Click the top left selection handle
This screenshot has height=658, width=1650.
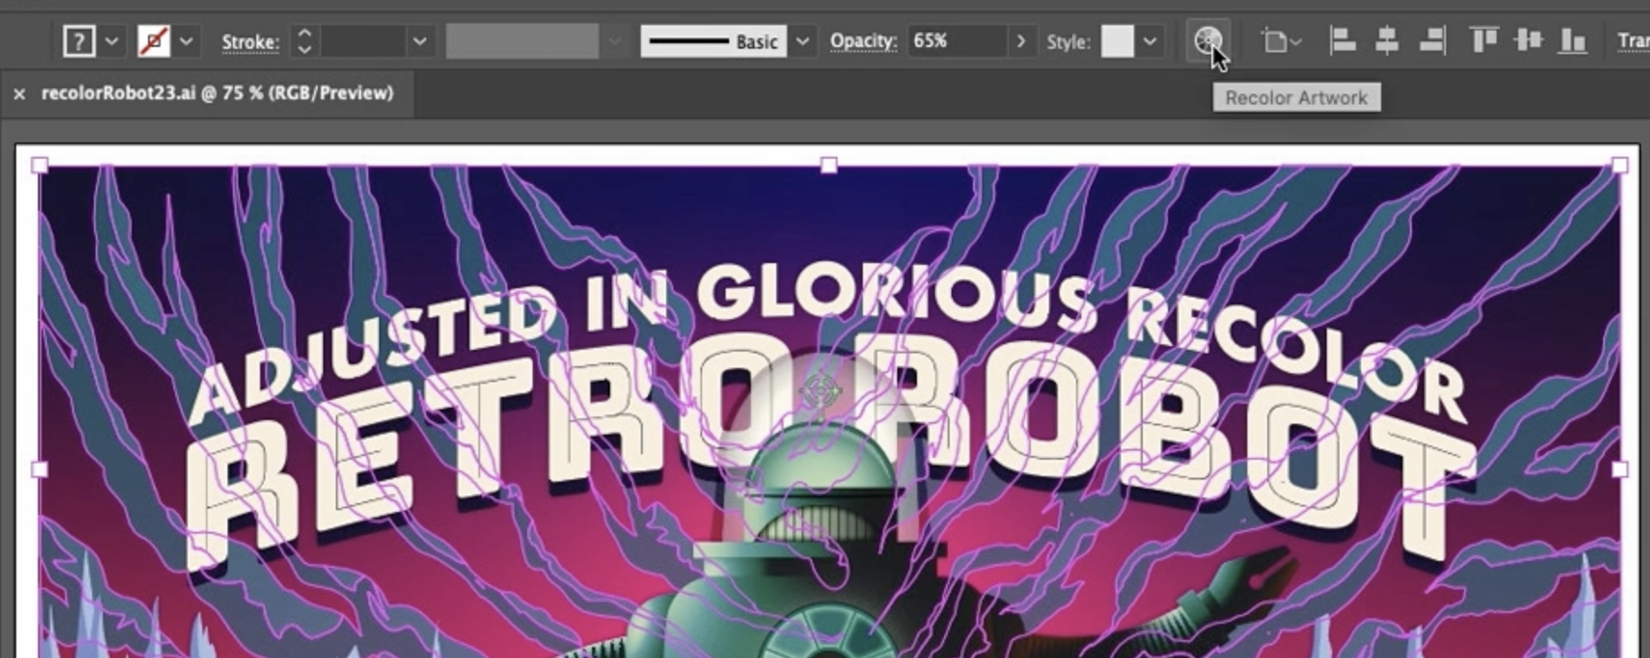tap(40, 166)
